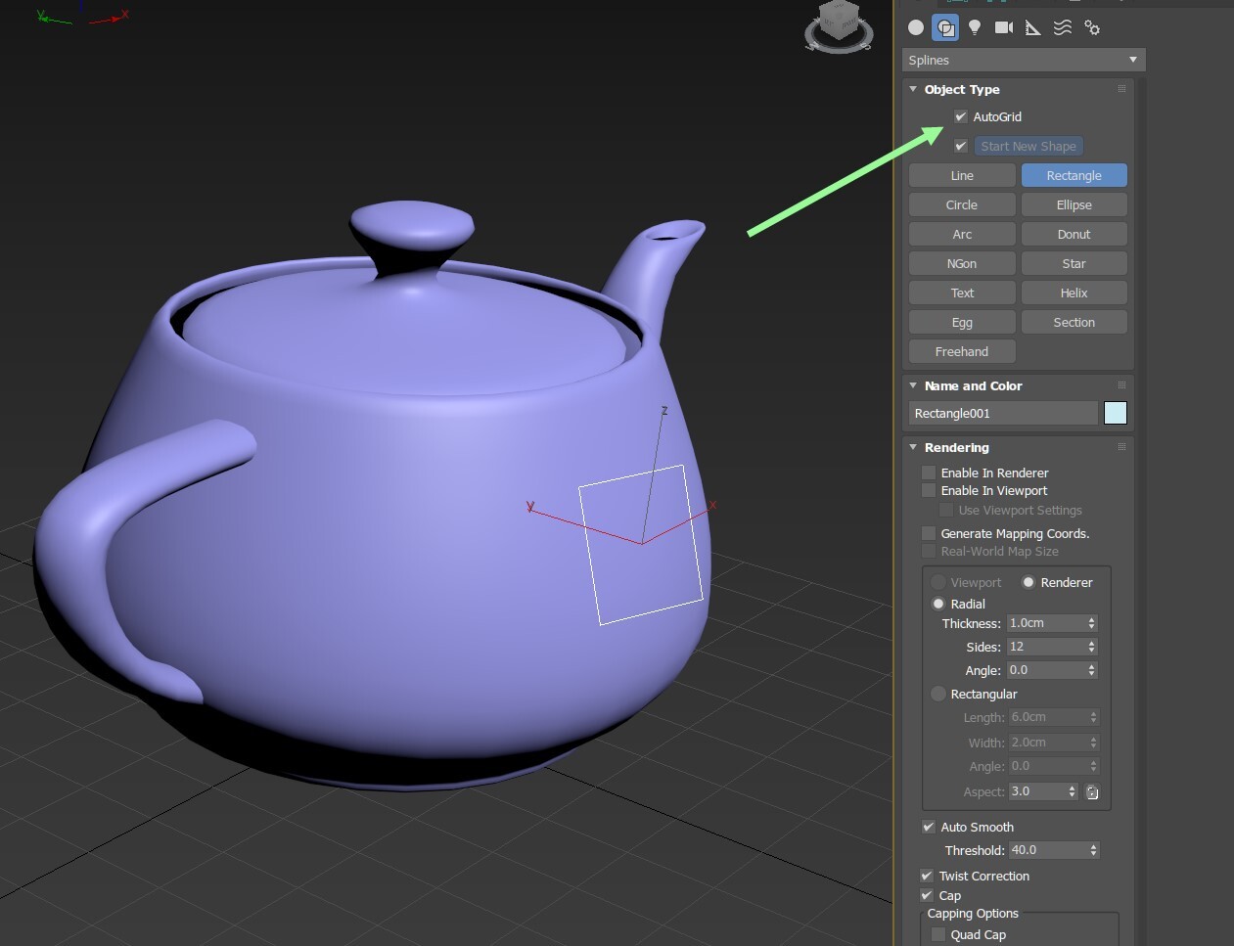Click the Start New Shape button
Image resolution: width=1234 pixels, height=946 pixels.
(1028, 146)
